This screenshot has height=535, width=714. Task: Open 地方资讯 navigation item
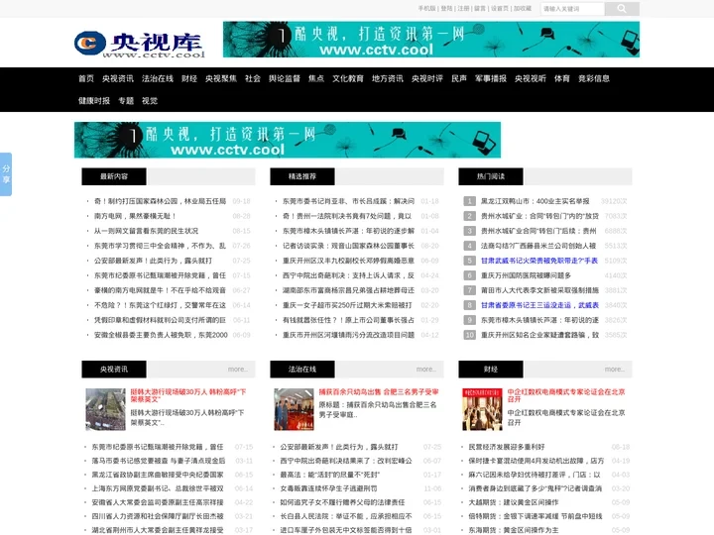tap(388, 78)
